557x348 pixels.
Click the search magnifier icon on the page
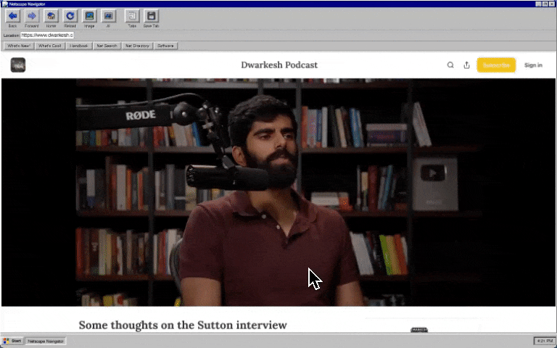(x=450, y=65)
